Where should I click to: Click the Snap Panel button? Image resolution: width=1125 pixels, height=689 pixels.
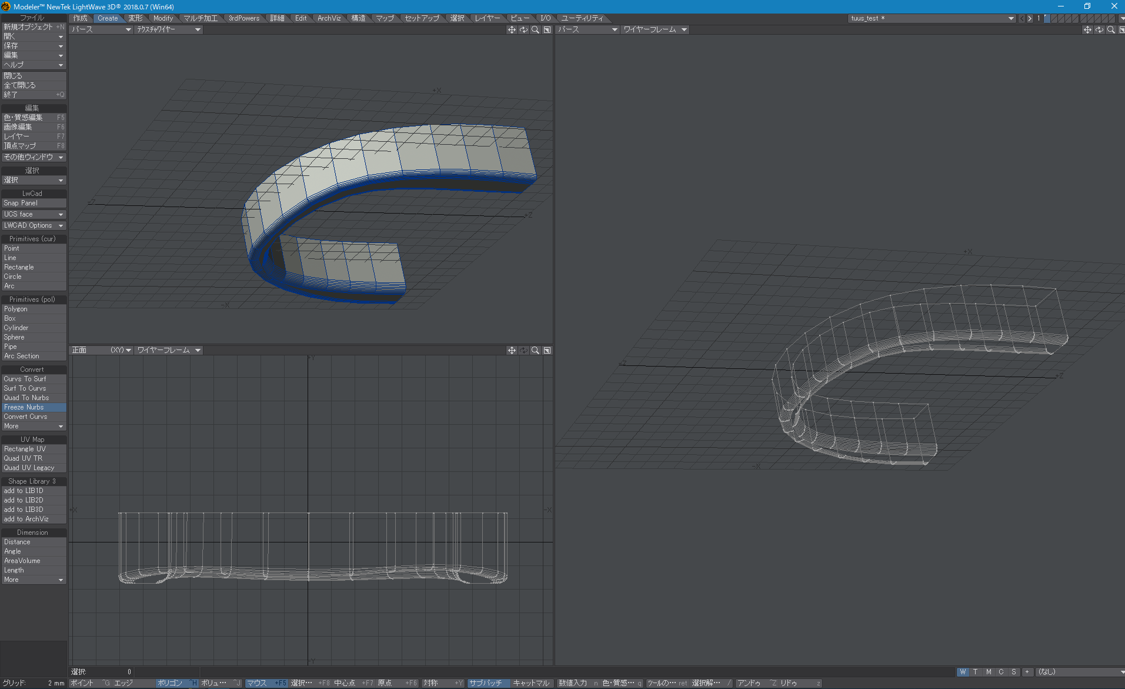[34, 203]
